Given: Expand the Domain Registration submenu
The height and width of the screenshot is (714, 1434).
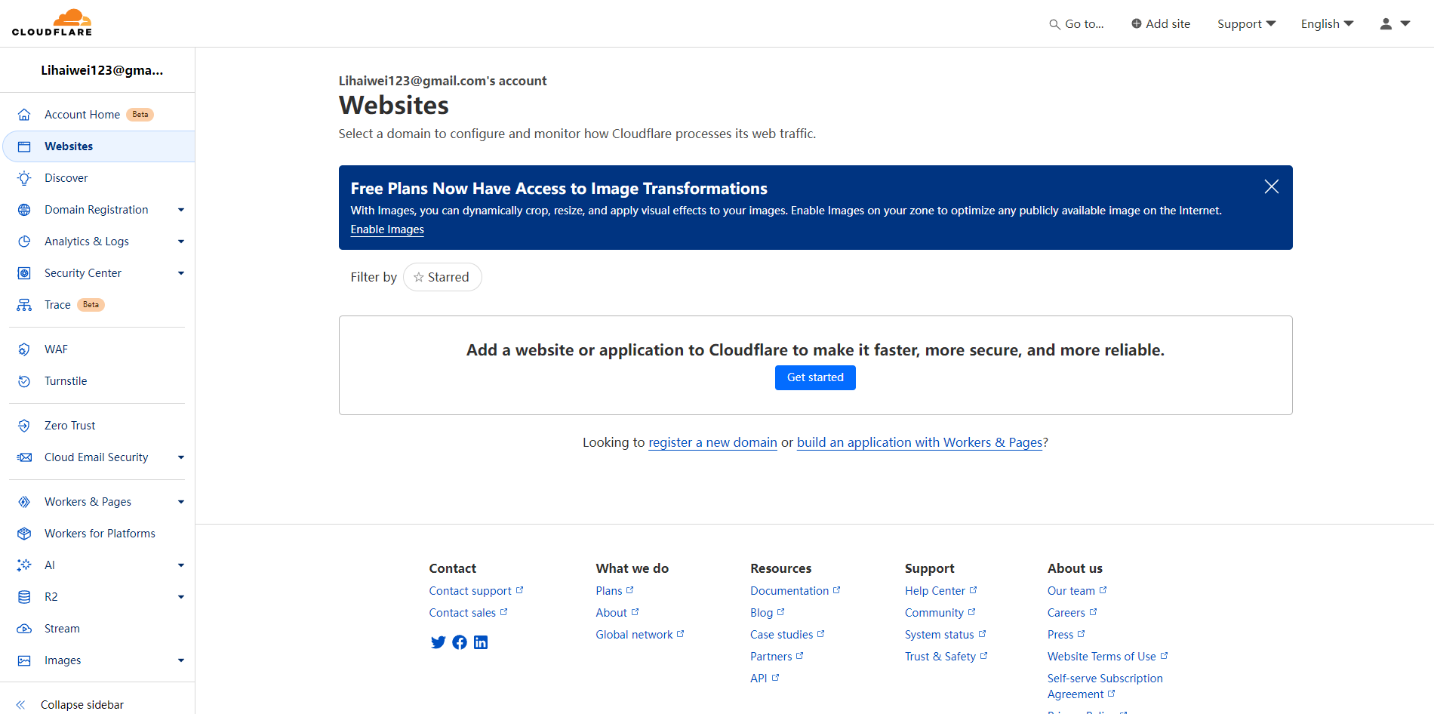Looking at the screenshot, I should click(180, 210).
